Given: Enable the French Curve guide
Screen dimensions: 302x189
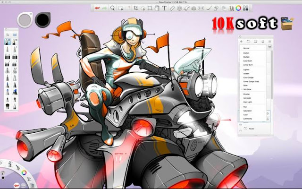Looking at the screenshot, I should click(186, 8).
